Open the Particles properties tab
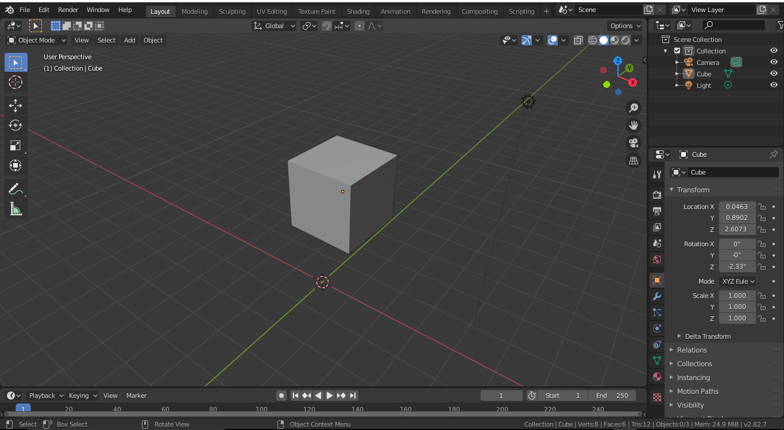Screen dimensions: 784x430 click(x=657, y=312)
